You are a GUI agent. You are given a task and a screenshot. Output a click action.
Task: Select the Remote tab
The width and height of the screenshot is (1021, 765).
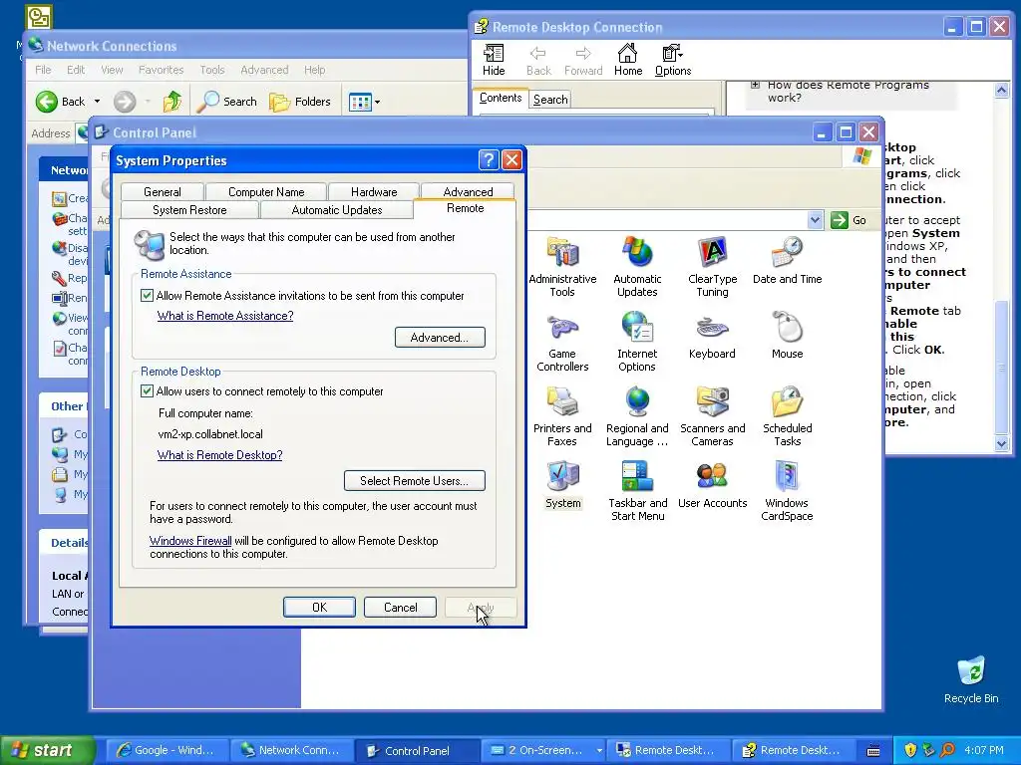465,208
